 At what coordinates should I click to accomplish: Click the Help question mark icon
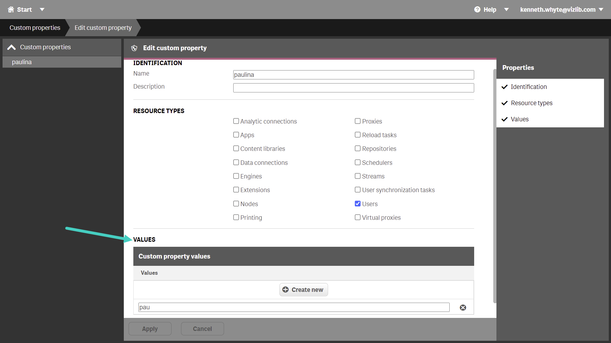(x=477, y=10)
